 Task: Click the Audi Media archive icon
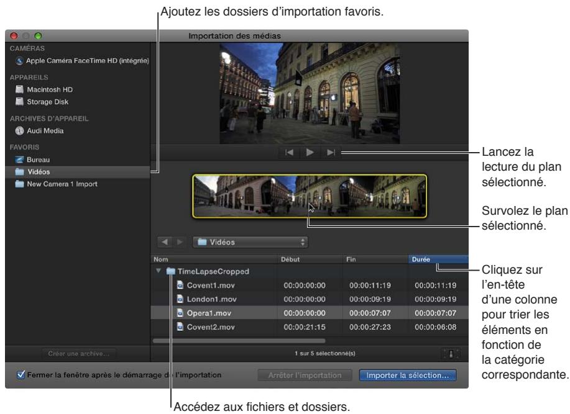pyautogui.click(x=20, y=130)
